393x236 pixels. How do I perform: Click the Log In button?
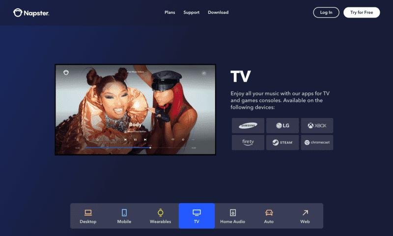(326, 13)
